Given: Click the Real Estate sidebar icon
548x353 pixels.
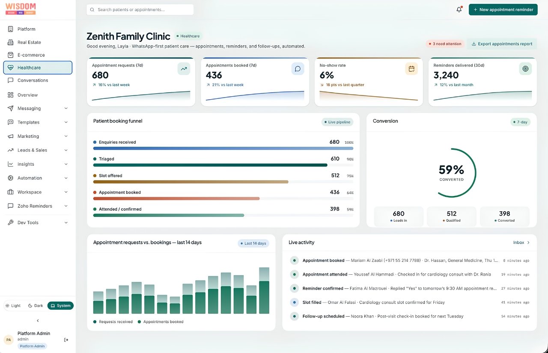Looking at the screenshot, I should click(x=10, y=42).
